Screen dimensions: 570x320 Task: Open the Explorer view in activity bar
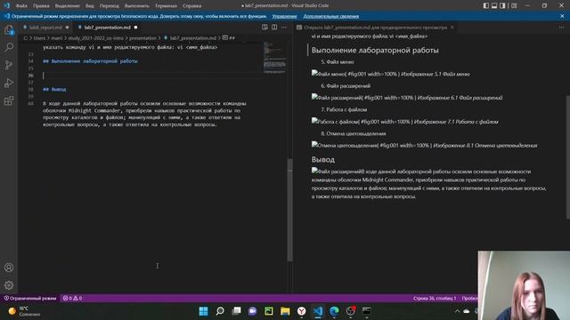(x=9, y=30)
